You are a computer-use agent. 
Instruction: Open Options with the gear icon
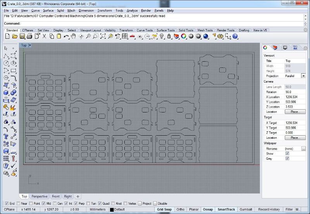[x=220, y=36]
